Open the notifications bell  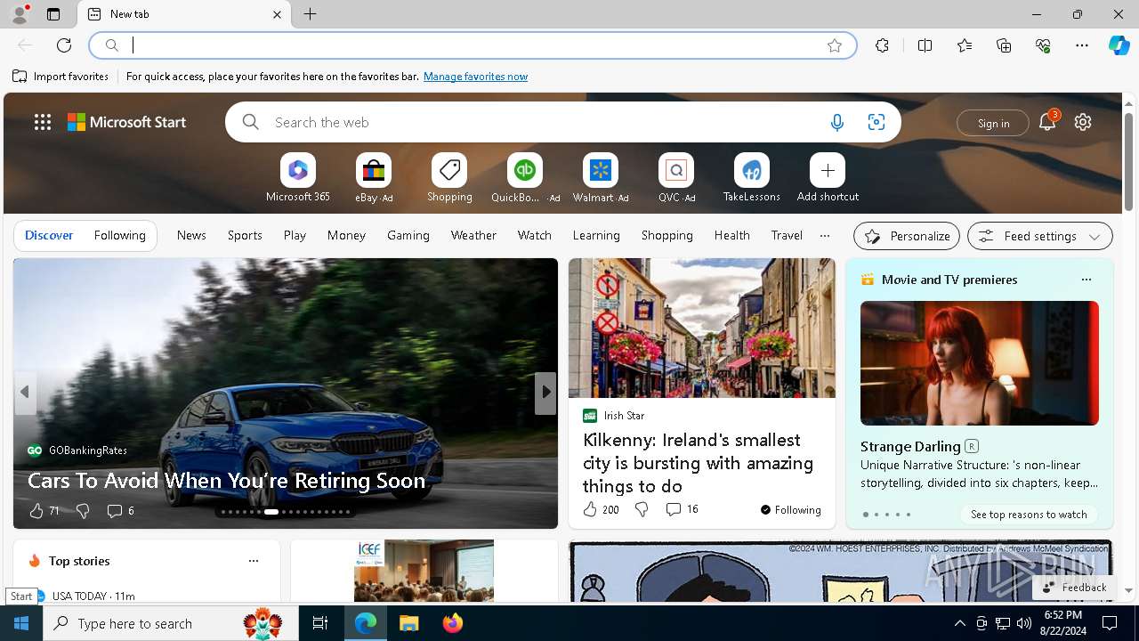(x=1047, y=122)
